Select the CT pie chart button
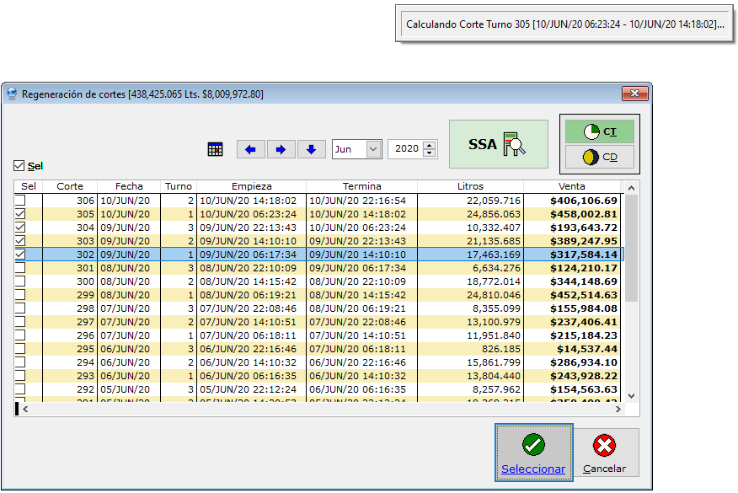738x493 pixels. [x=599, y=131]
